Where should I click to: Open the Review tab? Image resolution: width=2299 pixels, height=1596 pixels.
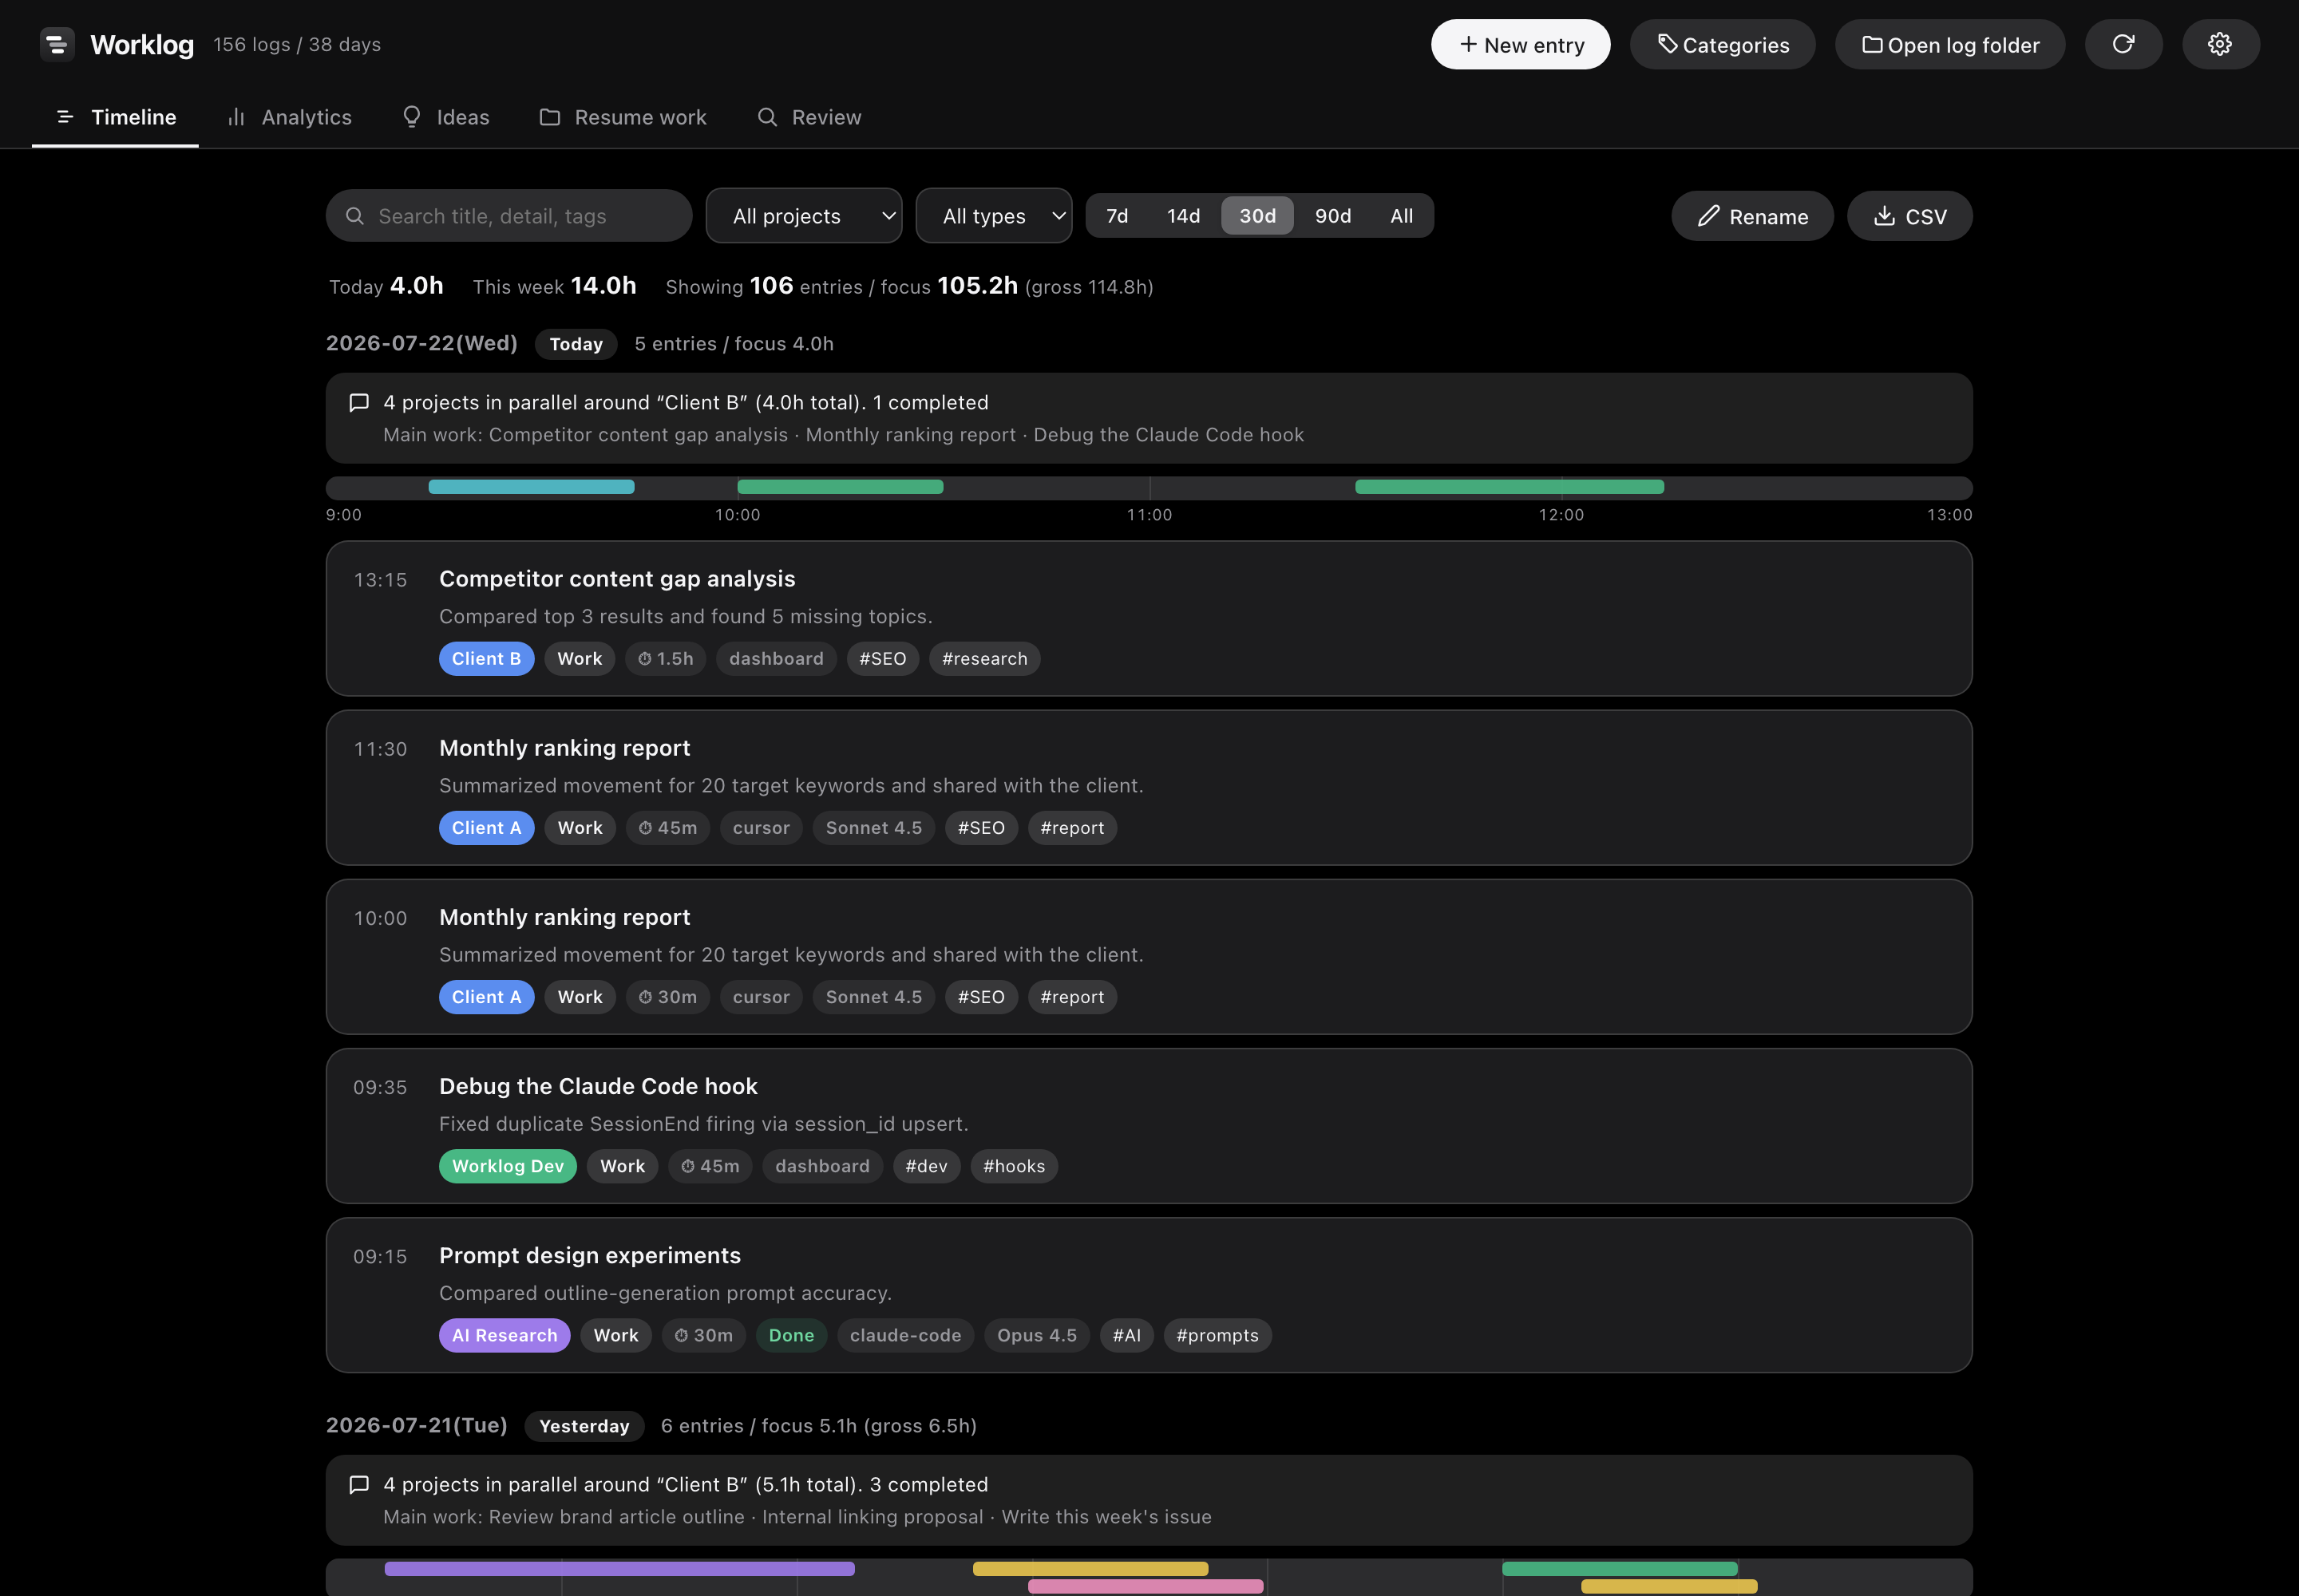pyautogui.click(x=809, y=117)
